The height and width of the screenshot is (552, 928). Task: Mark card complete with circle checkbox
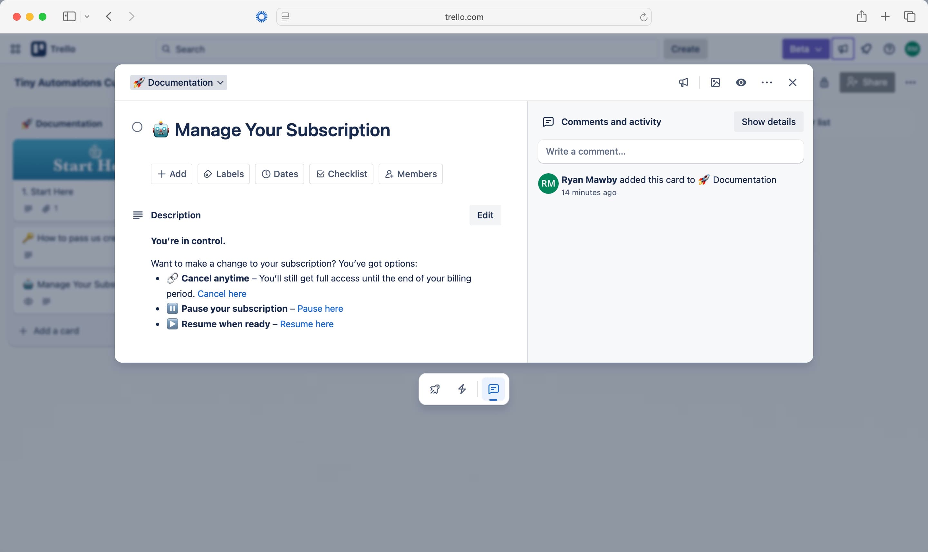tap(137, 127)
